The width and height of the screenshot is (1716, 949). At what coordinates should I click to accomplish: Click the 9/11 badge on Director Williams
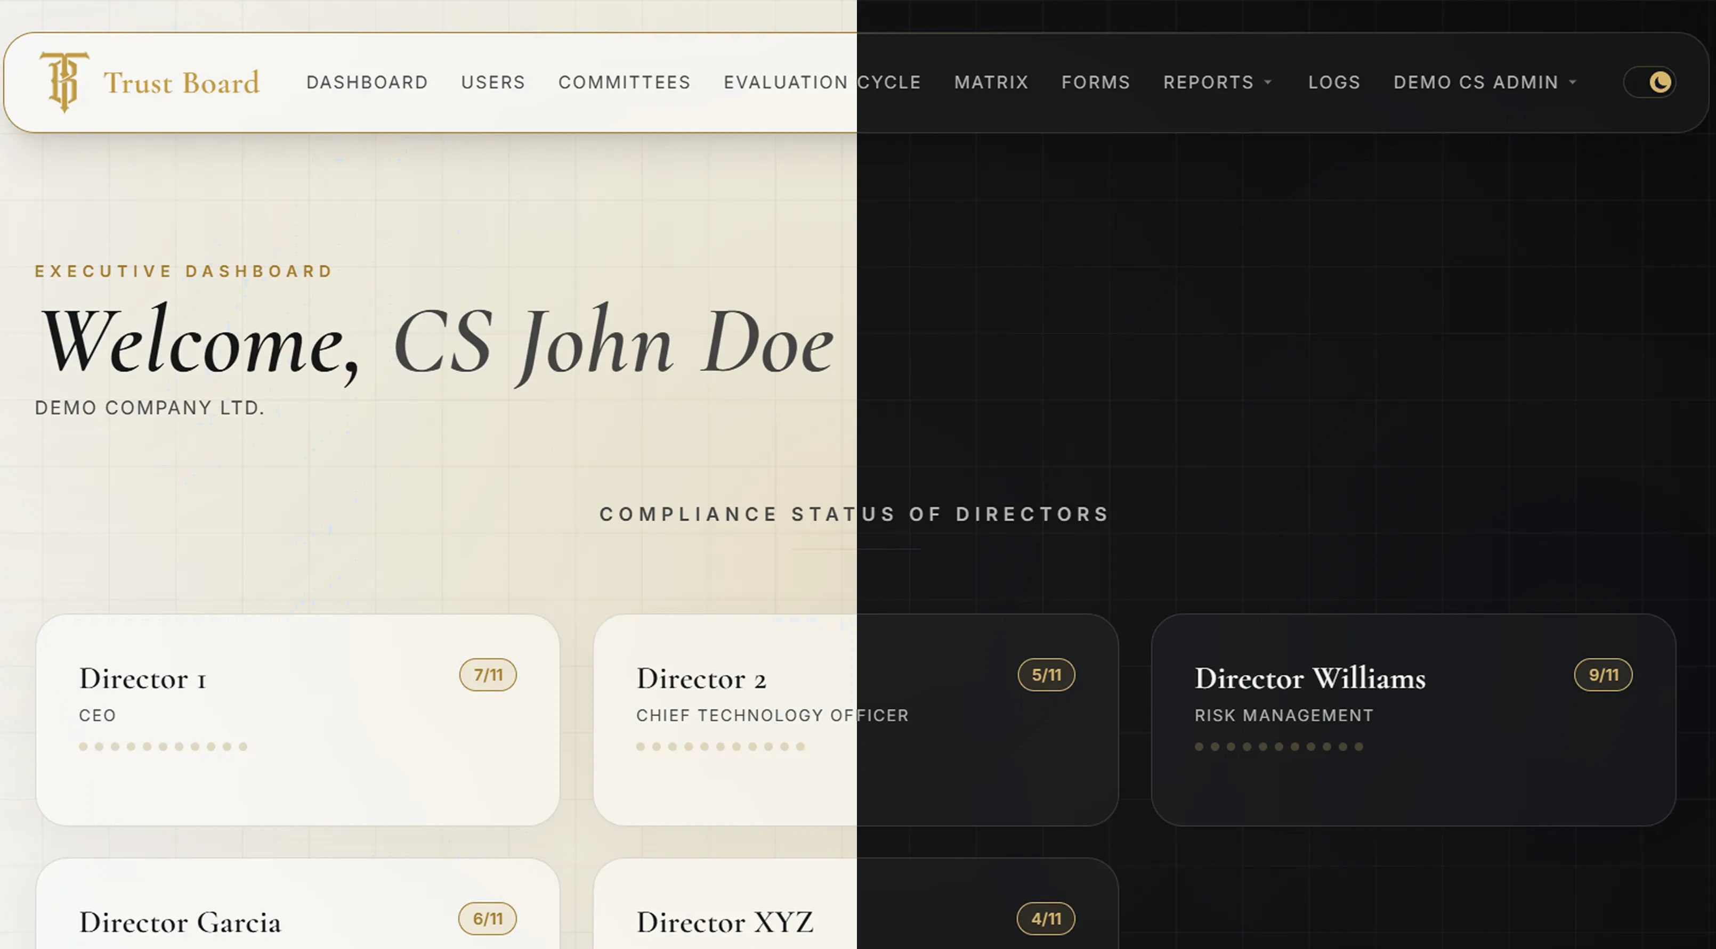pyautogui.click(x=1603, y=675)
